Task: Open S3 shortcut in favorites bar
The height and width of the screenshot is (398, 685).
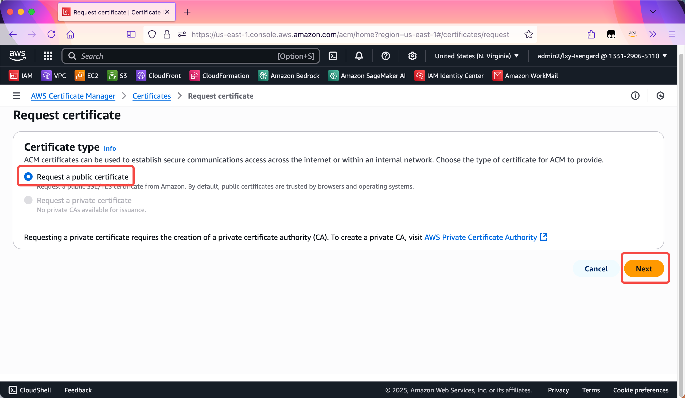Action: click(x=117, y=76)
